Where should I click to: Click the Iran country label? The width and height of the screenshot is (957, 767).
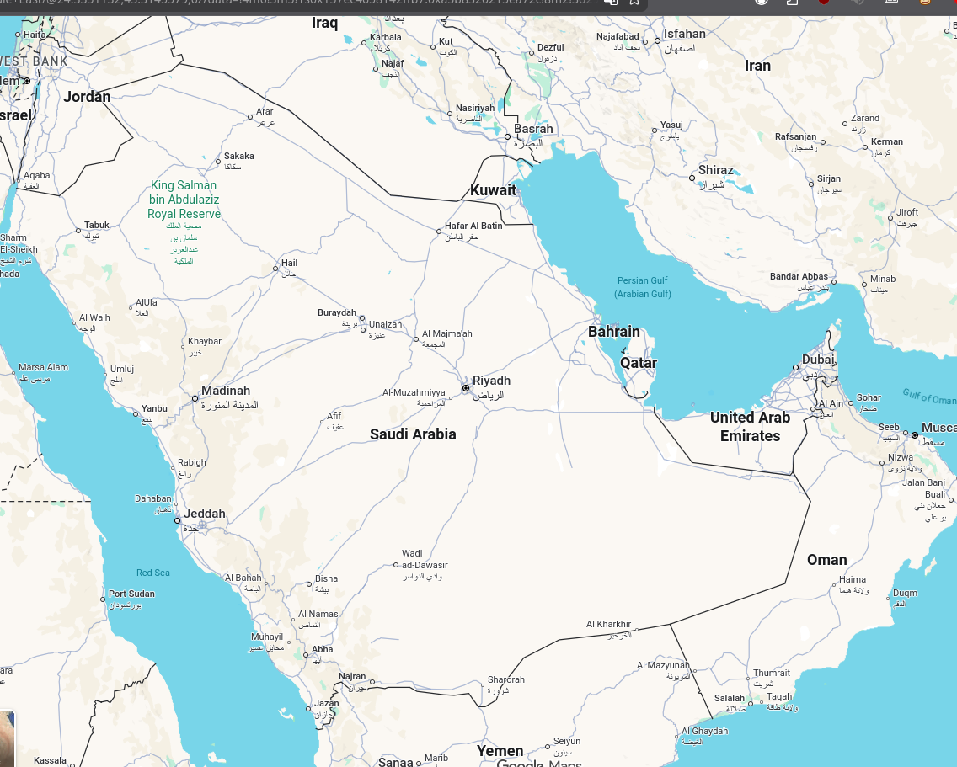[757, 66]
